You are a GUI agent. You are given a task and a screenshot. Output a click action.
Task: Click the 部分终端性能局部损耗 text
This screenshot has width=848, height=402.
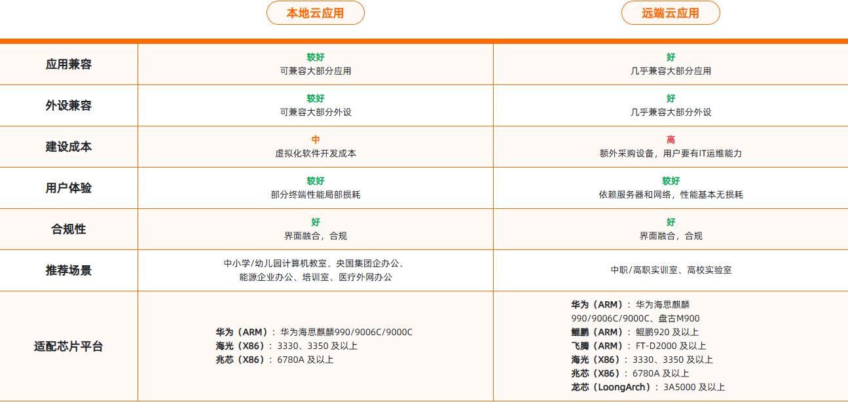pos(316,194)
